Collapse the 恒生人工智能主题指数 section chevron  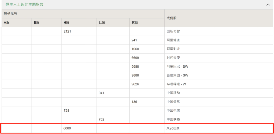[268, 5]
